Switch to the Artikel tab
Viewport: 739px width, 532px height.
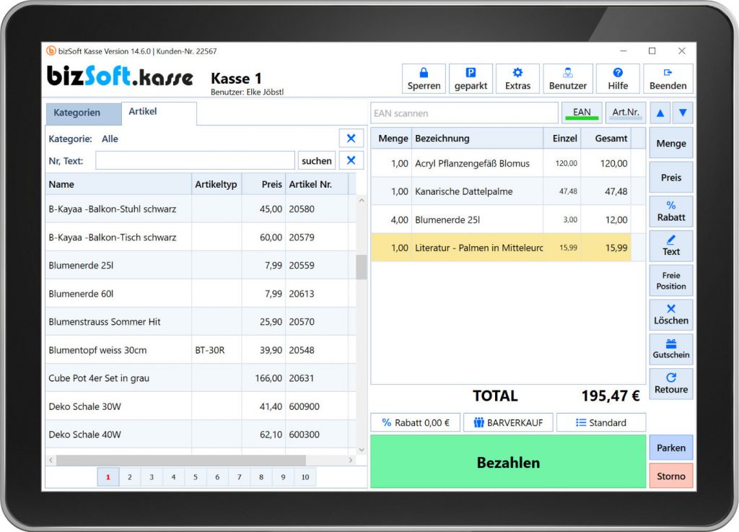(159, 113)
